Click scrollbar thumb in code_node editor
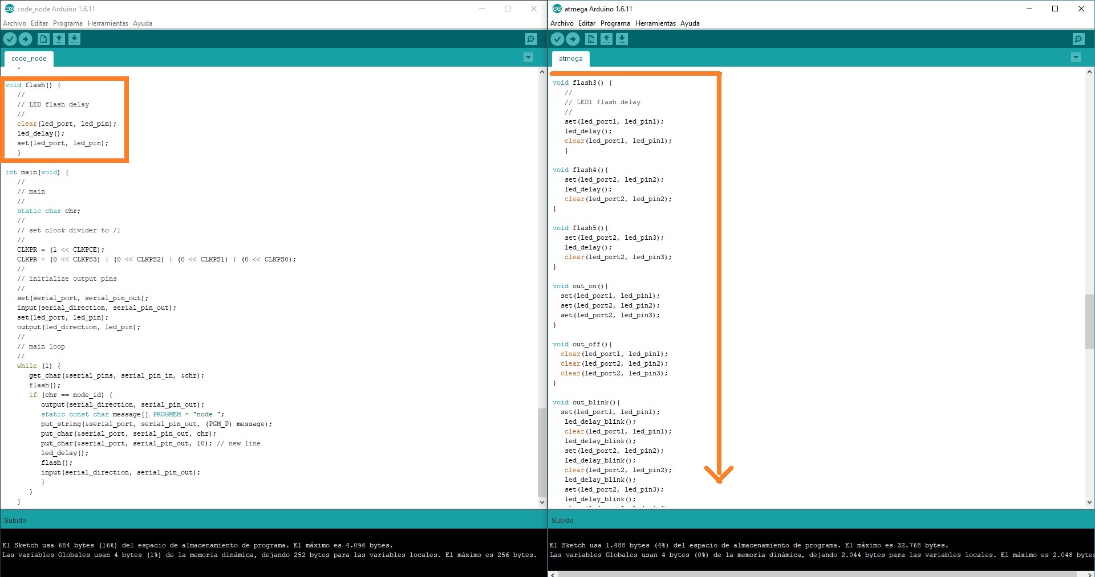Viewport: 1095px width, 577px height. pyautogui.click(x=542, y=453)
